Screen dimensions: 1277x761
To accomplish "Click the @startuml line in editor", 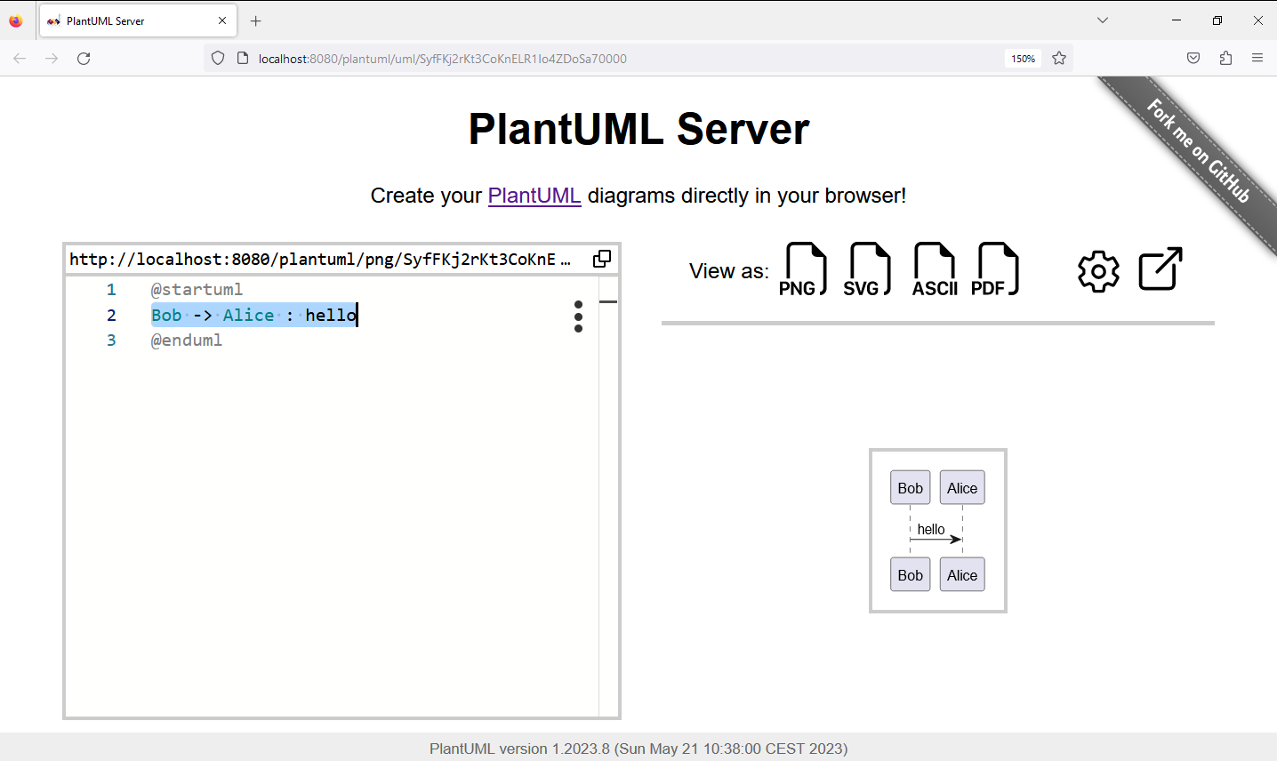I will click(197, 290).
